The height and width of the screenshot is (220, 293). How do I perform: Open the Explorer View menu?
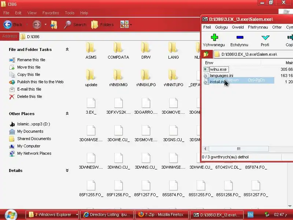point(32,13)
